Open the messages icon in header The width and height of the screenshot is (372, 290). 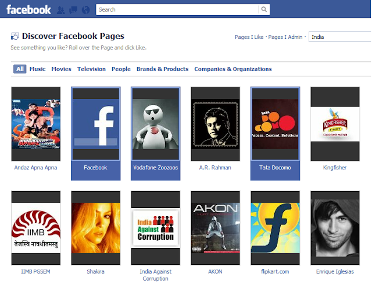coord(73,10)
